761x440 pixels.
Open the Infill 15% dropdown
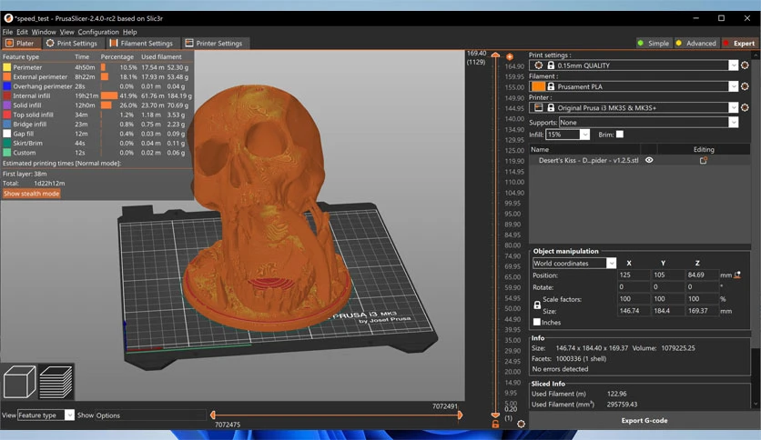584,135
